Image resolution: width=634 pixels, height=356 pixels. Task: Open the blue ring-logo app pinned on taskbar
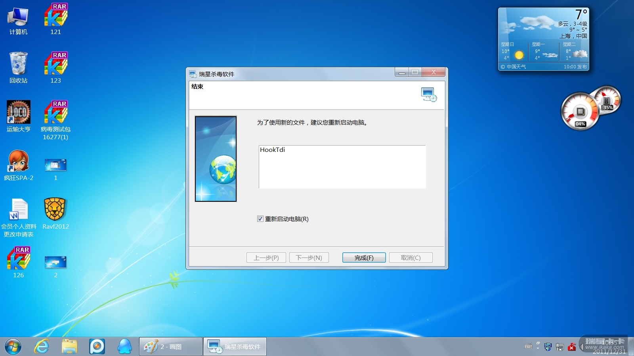tap(97, 347)
